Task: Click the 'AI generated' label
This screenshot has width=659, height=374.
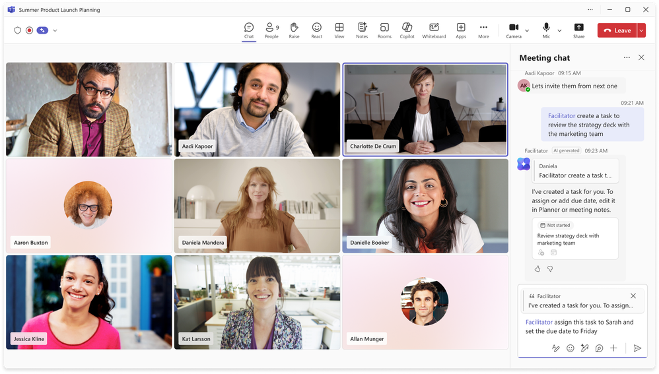Action: pos(566,150)
